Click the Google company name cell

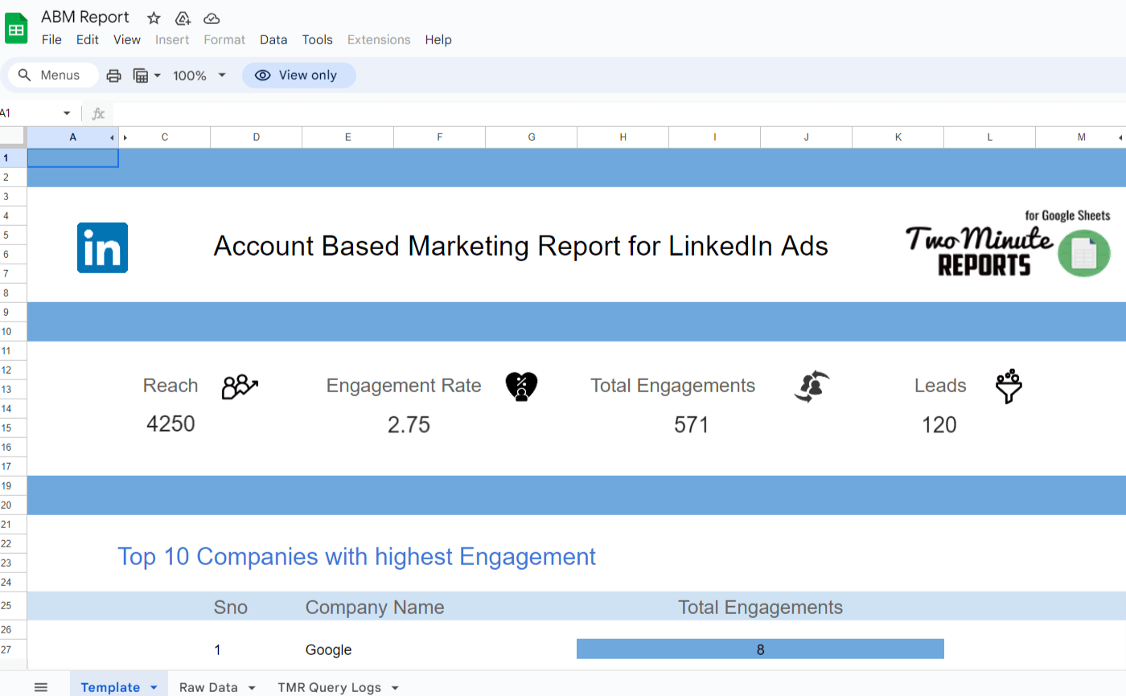tap(329, 650)
